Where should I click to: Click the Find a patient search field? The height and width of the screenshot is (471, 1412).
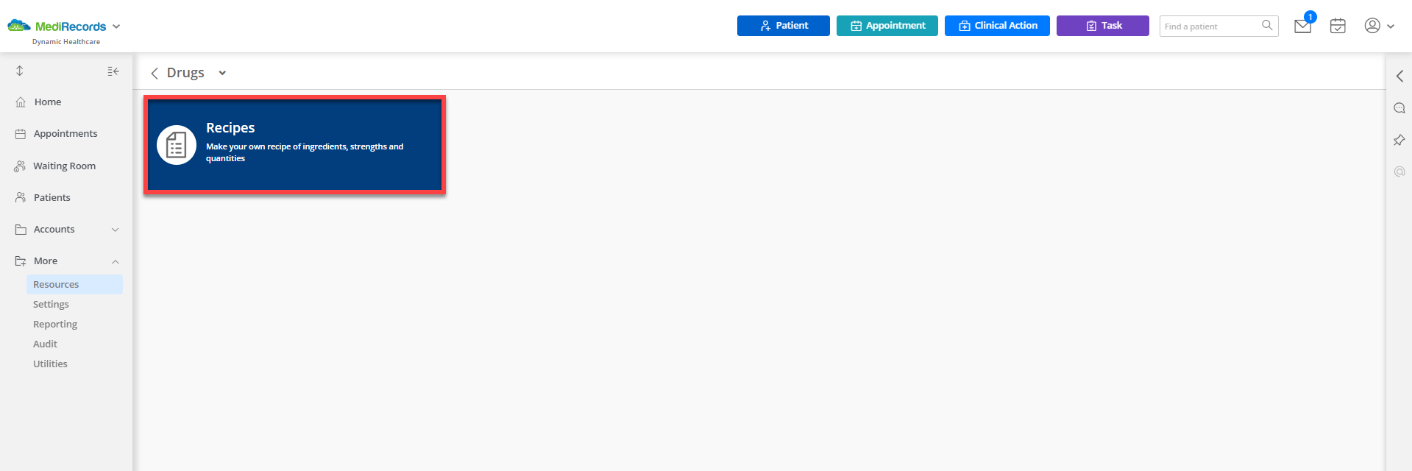pos(1210,26)
